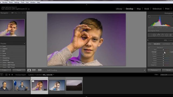Open the Library module

(119, 9)
